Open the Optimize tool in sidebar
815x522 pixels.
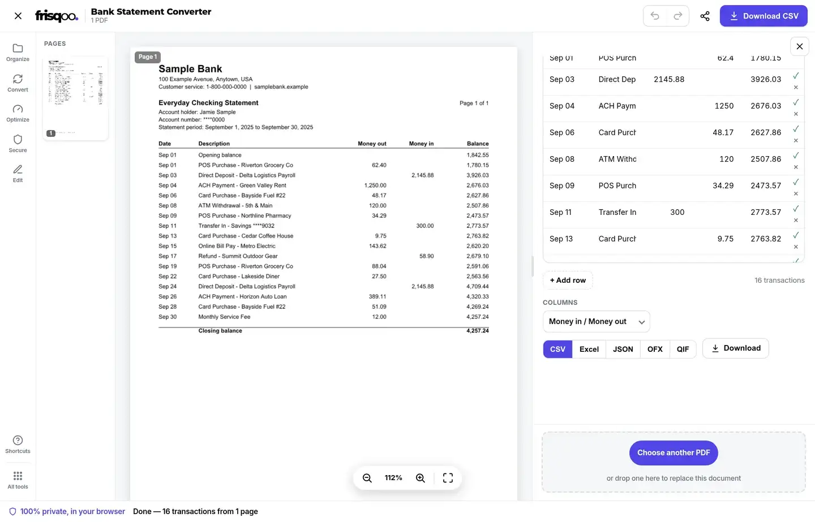[18, 113]
